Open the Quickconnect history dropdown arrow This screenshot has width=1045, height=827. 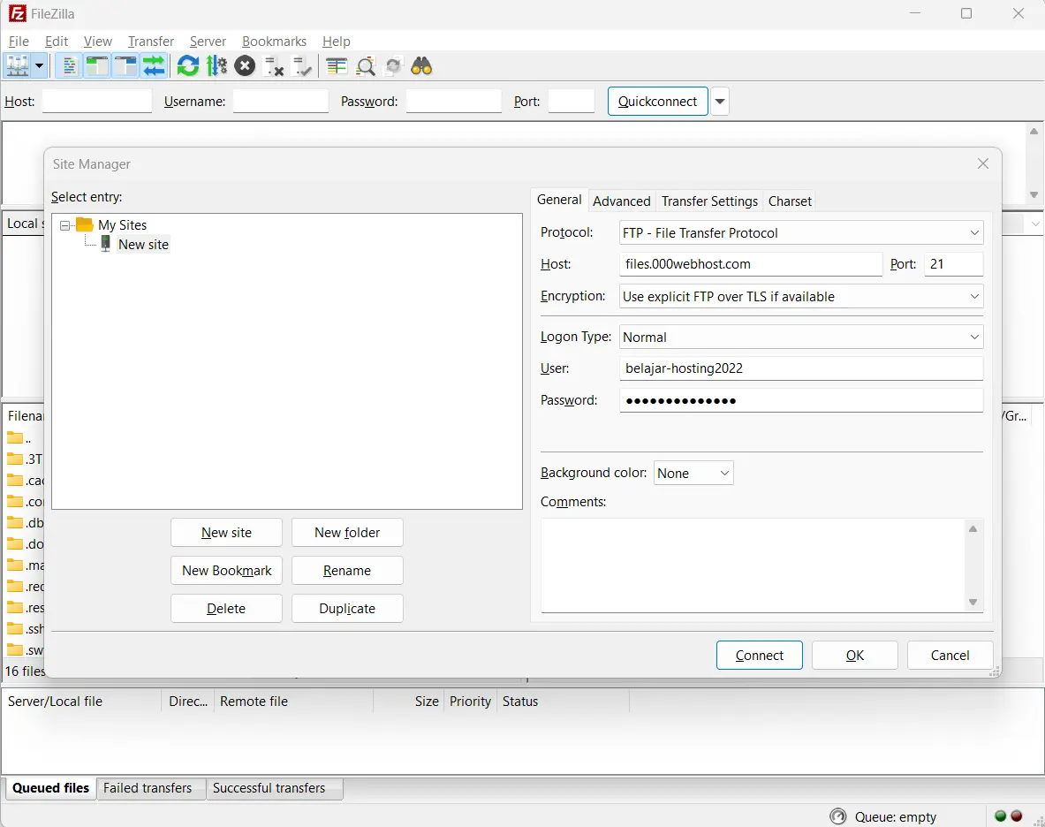720,102
